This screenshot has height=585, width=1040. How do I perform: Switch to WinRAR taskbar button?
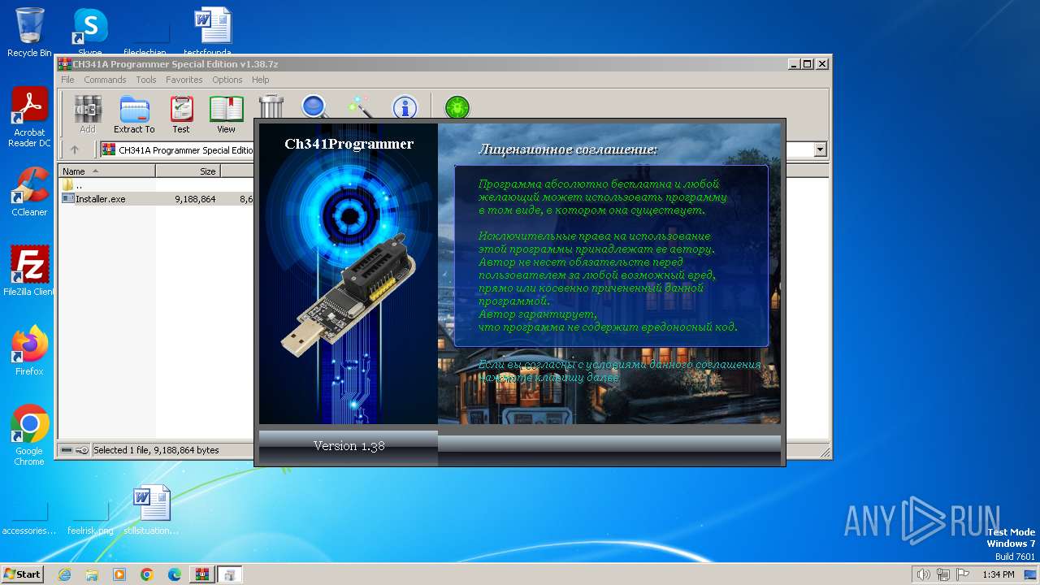click(x=201, y=574)
